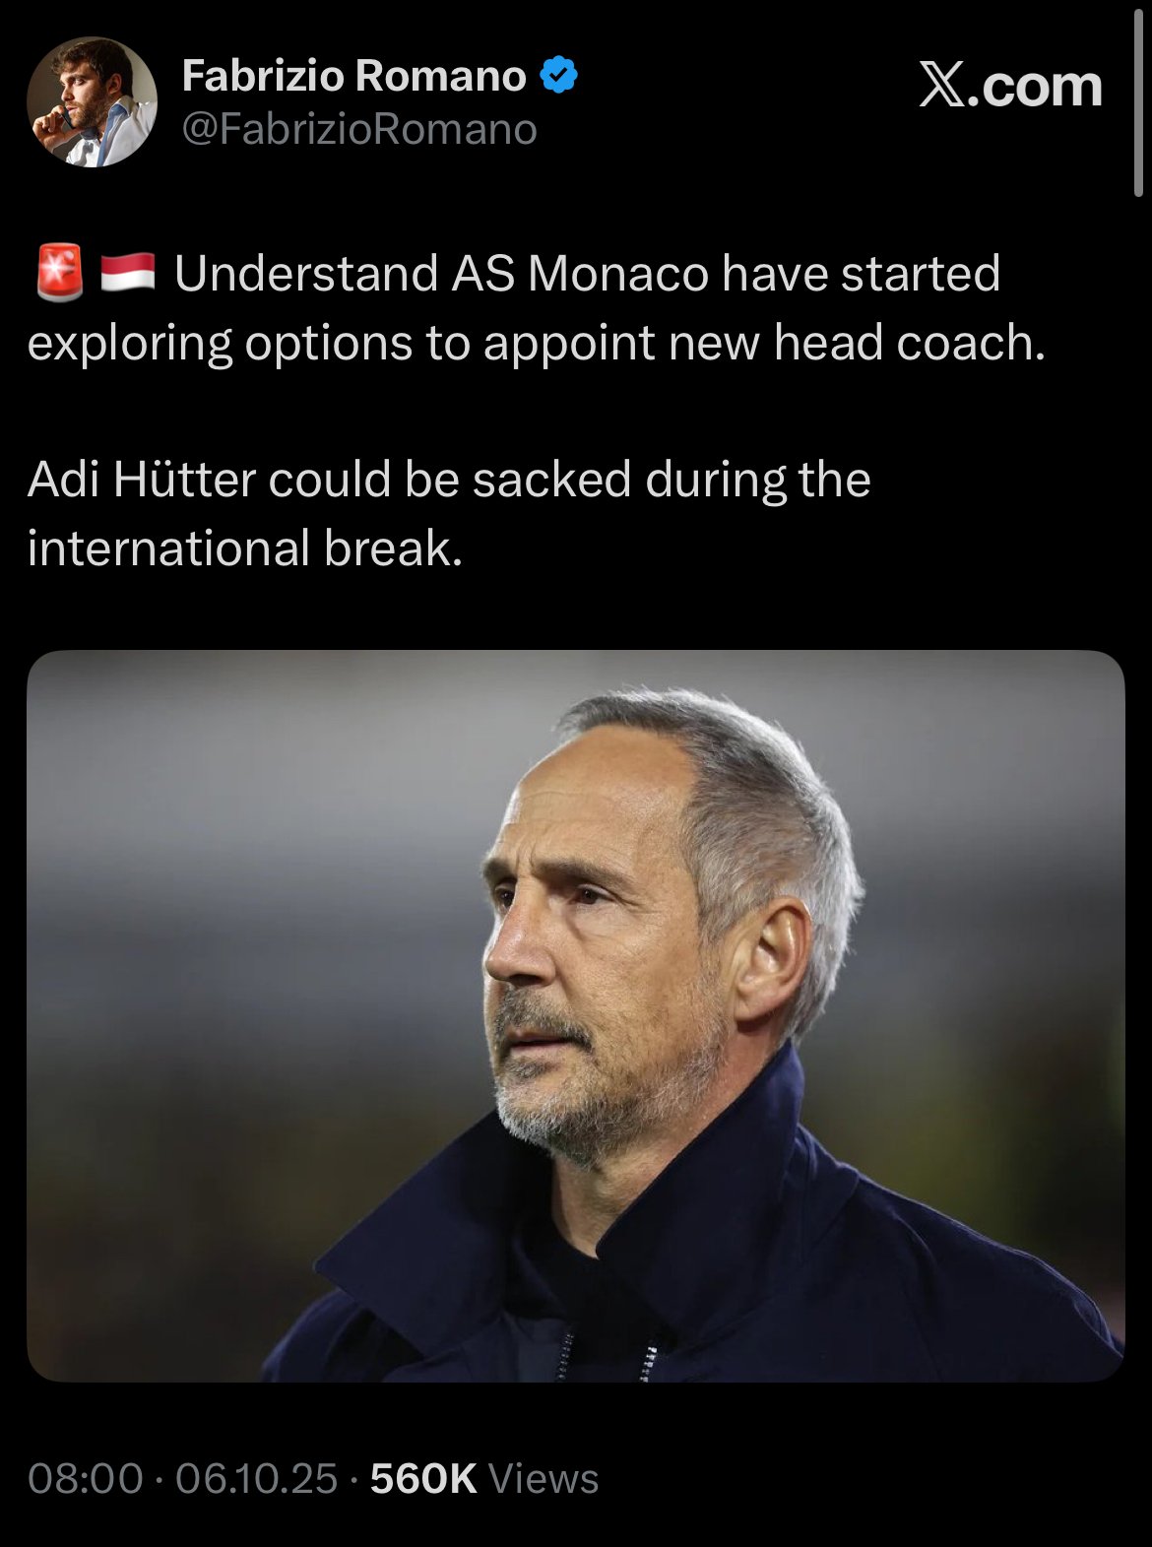Click the word 'Understand' in tweet

(x=306, y=273)
